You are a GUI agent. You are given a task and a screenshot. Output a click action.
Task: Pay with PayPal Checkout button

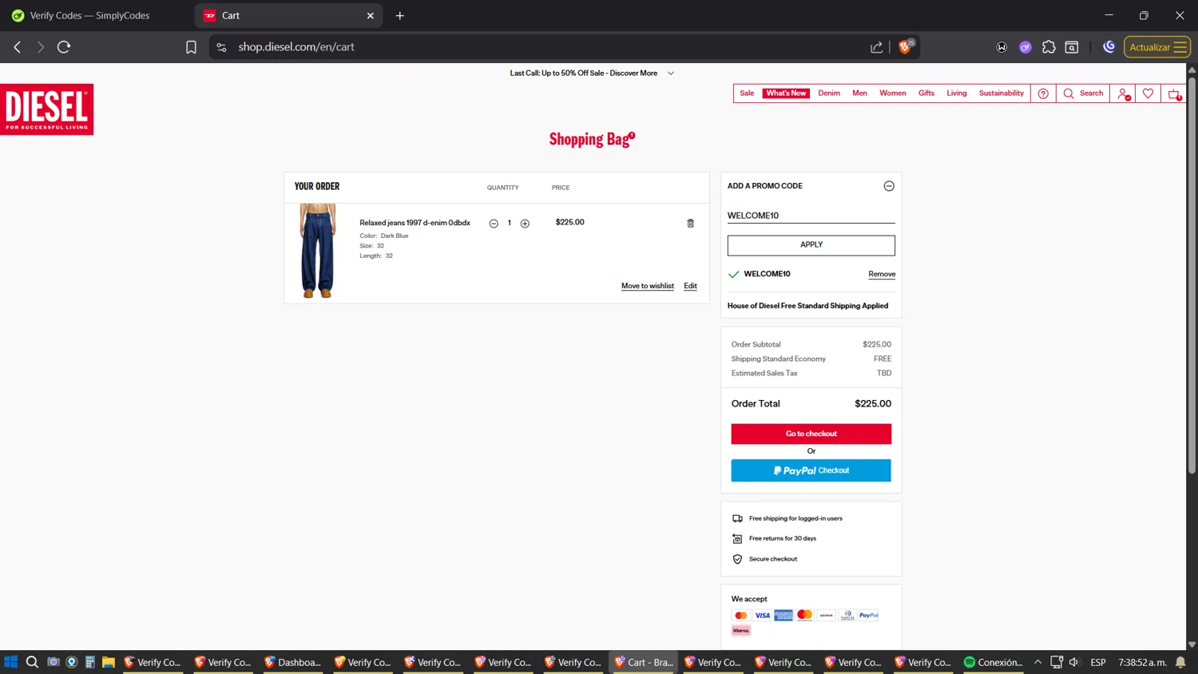[x=811, y=470]
